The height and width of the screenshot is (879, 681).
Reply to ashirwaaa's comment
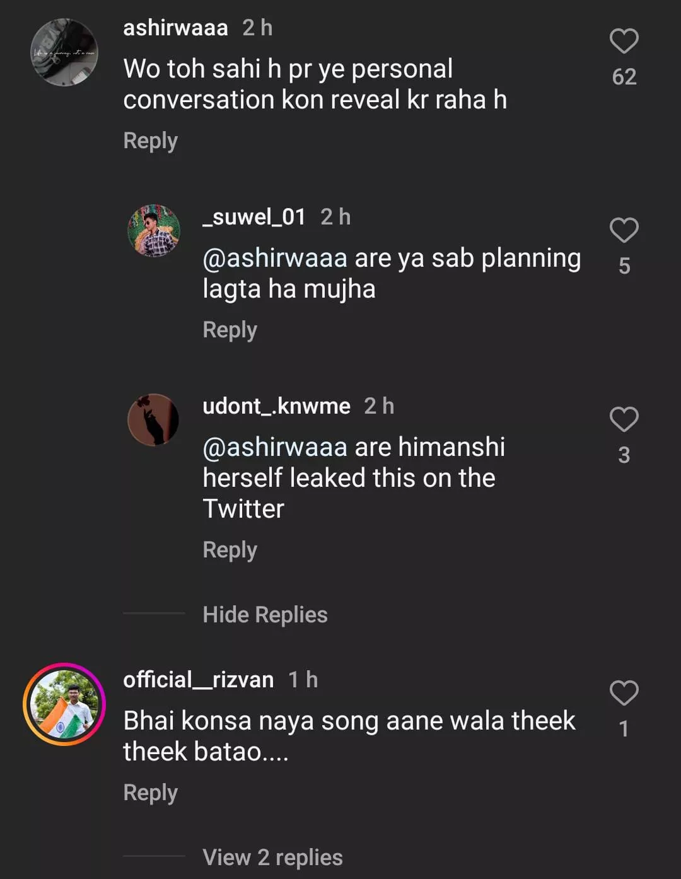point(150,141)
